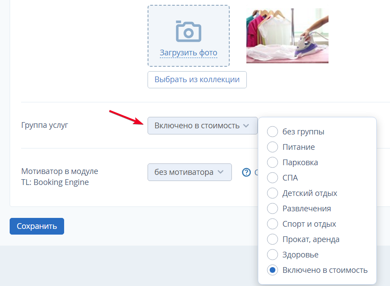Viewport: 390px width, 286px height.
Task: Click the 'Загрузить фото' link
Action: pyautogui.click(x=188, y=53)
